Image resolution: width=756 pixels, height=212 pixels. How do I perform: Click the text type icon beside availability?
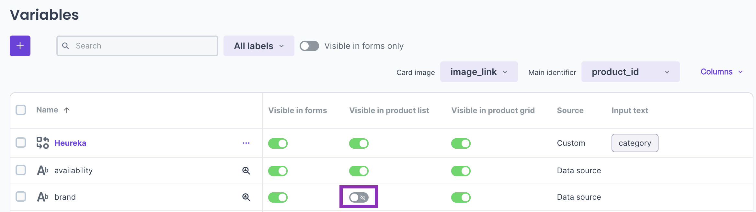tap(43, 170)
